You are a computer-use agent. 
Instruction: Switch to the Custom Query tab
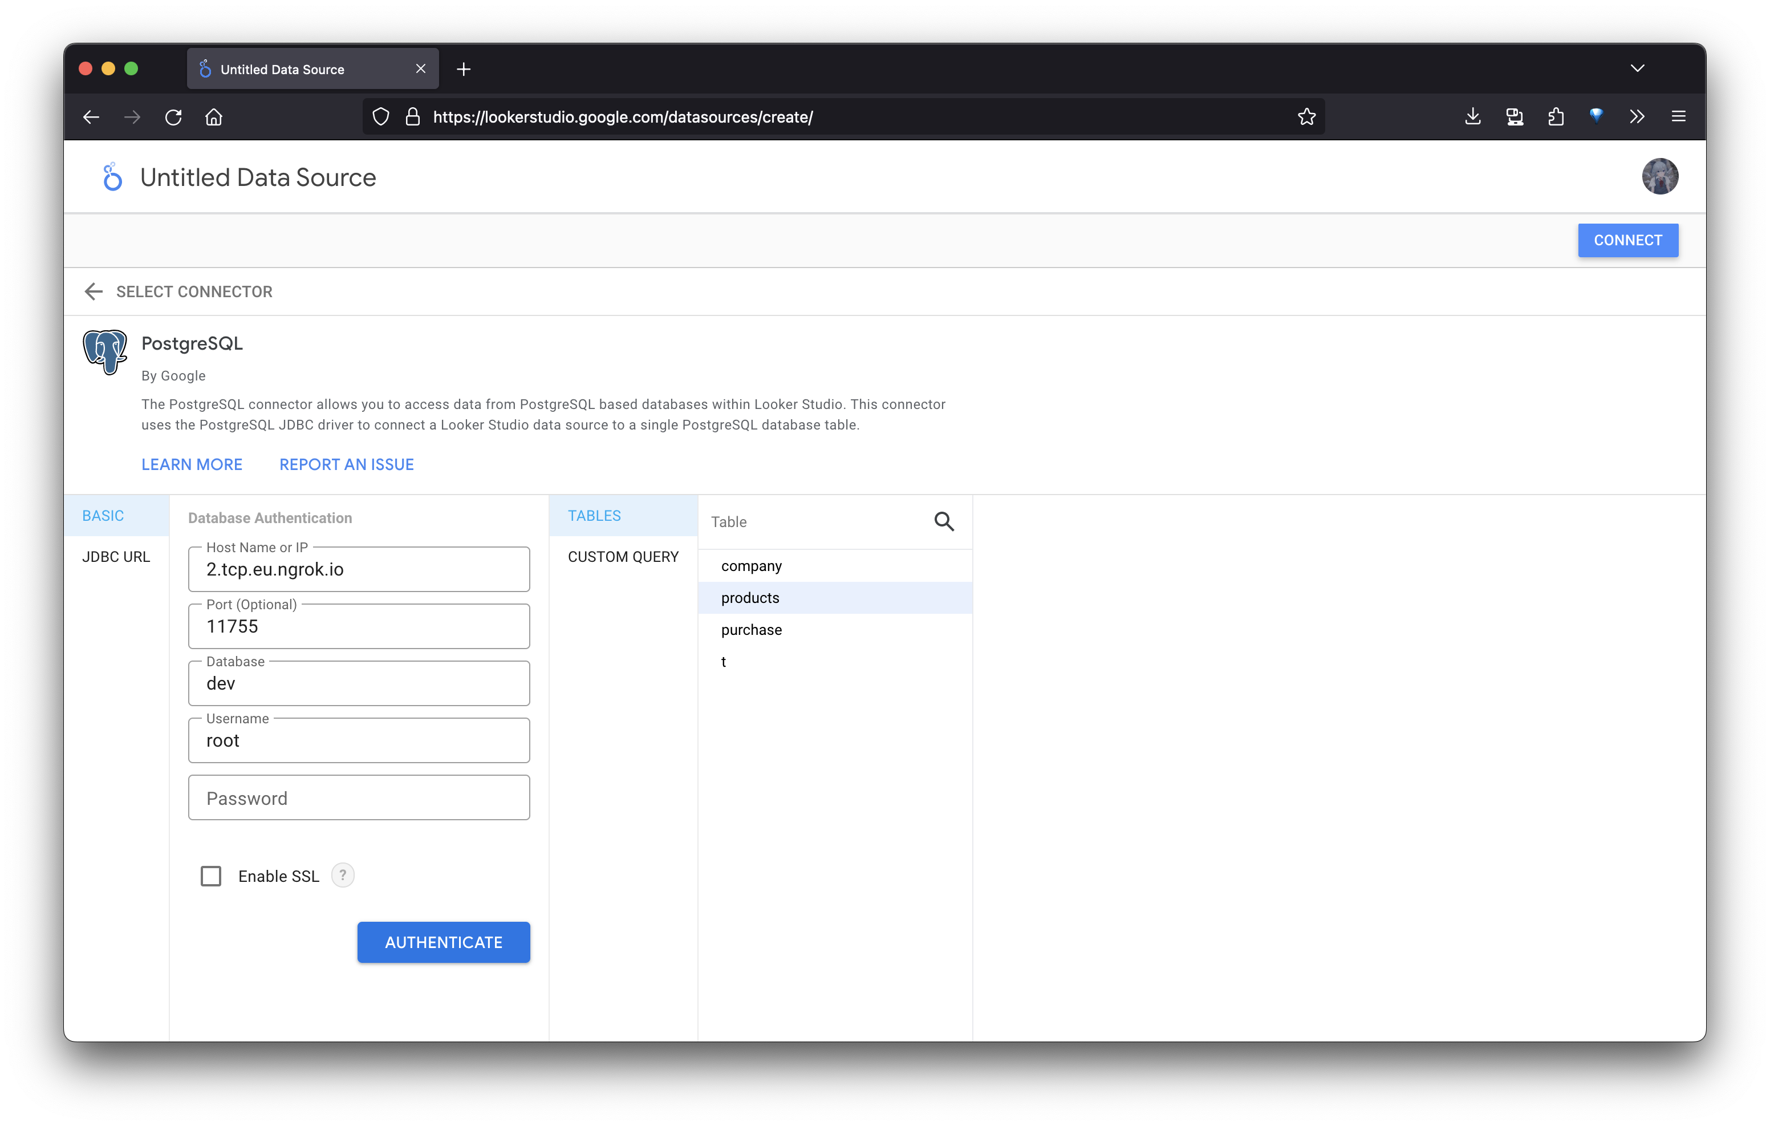623,557
